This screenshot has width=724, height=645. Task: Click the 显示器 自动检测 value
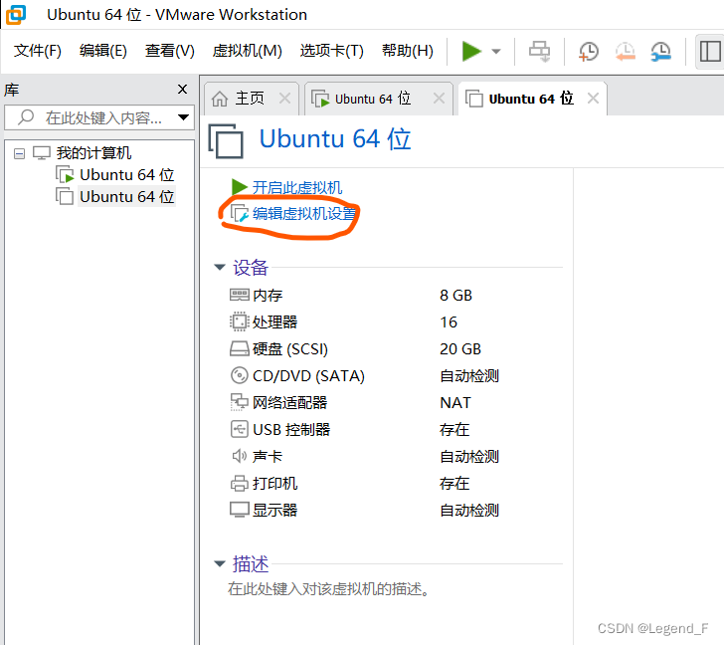tap(469, 511)
